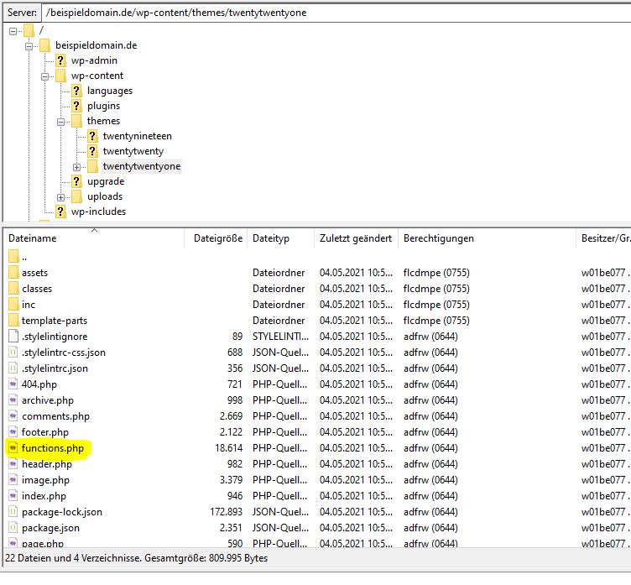Collapse the root / tree node

click(13, 31)
